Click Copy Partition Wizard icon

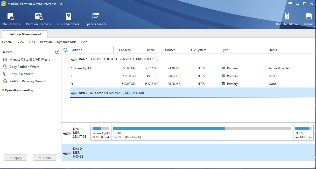click(x=5, y=67)
